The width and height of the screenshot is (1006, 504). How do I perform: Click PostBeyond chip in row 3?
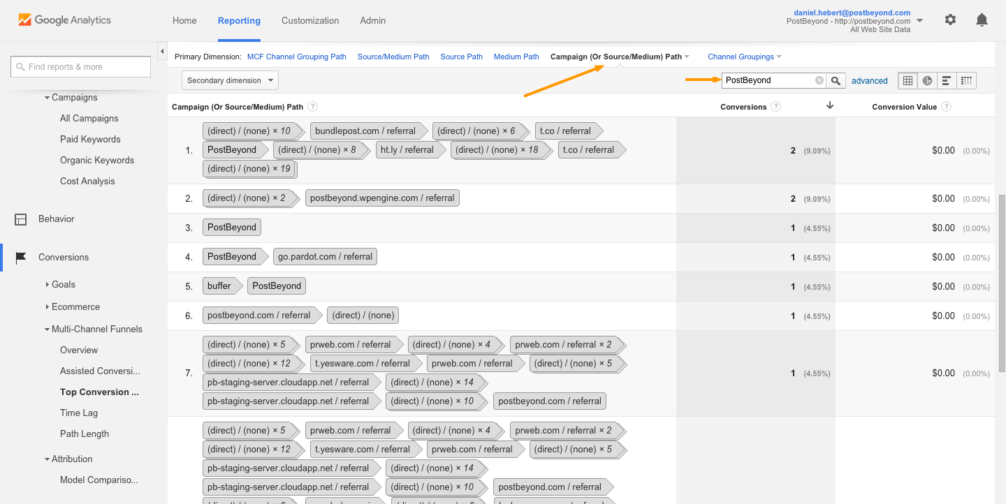[232, 228]
